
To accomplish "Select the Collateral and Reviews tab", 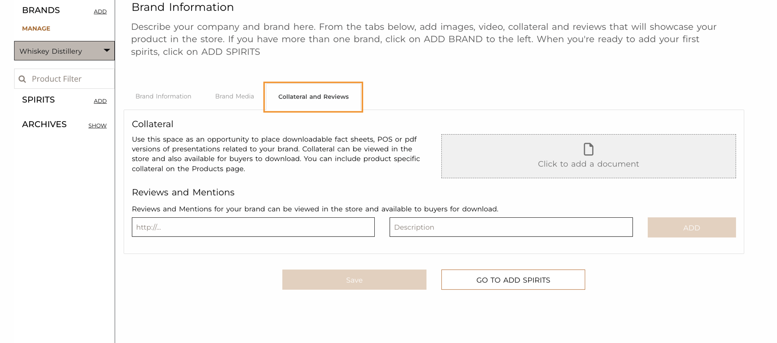I will (313, 97).
